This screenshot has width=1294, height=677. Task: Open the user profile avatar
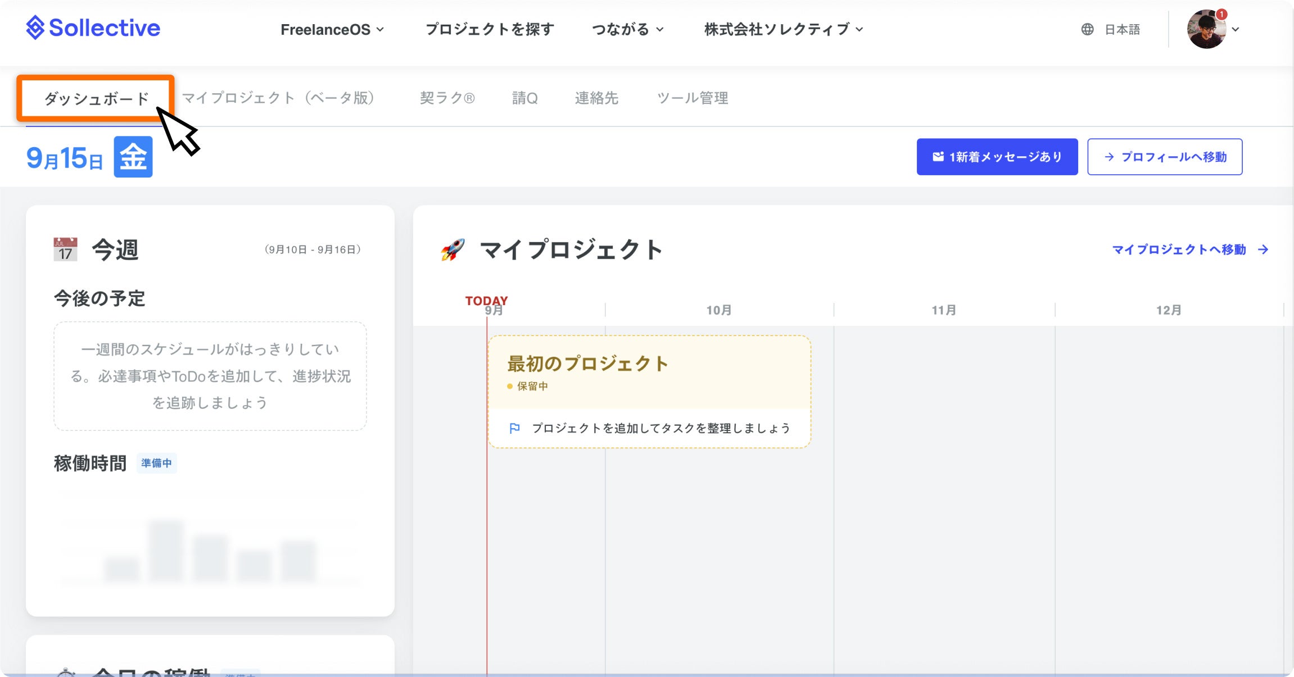pyautogui.click(x=1206, y=30)
